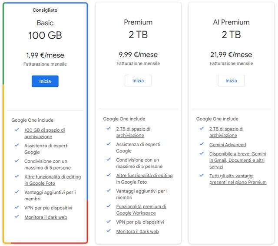Screen dimensions: 278x246
Task: Click Funzionalità premium di Google Workspace link
Action: (x=141, y=209)
